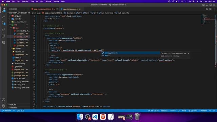Screen dimensions: 217x122
Task: Select email_pattern autocomplete suggestion
Action: [x=131, y=53]
